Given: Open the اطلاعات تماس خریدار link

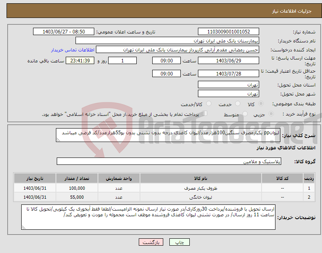Looking at the screenshot, I should click(73, 50).
